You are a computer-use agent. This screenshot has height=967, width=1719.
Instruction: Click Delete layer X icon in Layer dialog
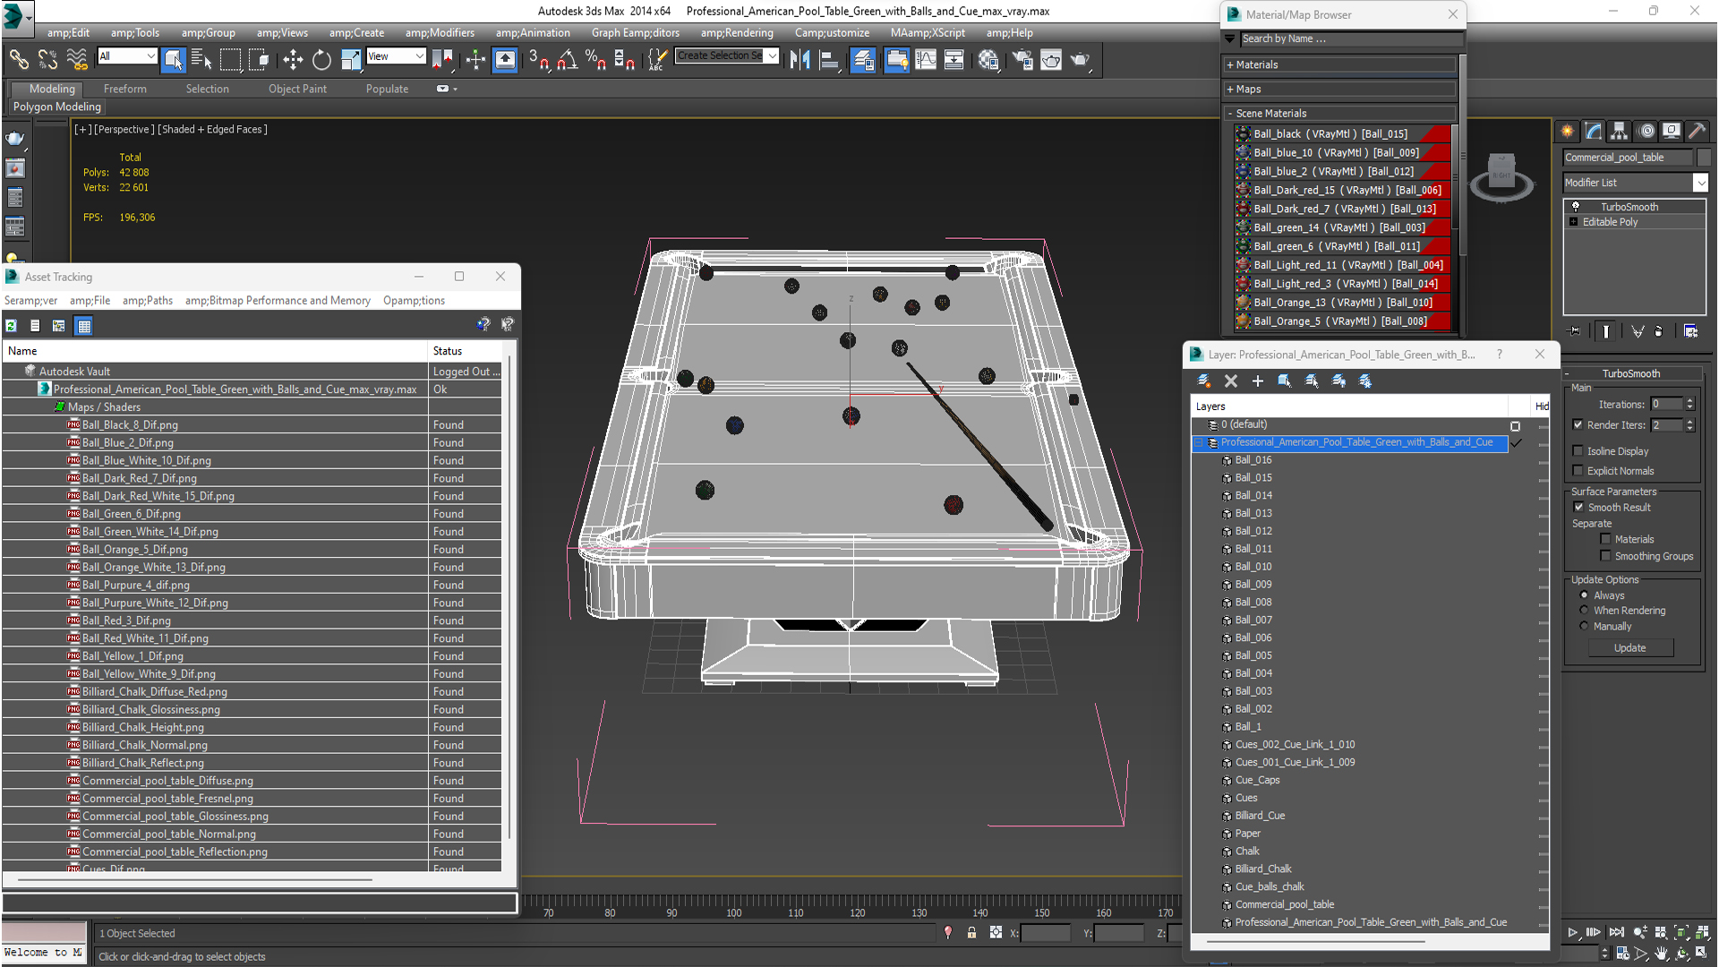tap(1231, 381)
